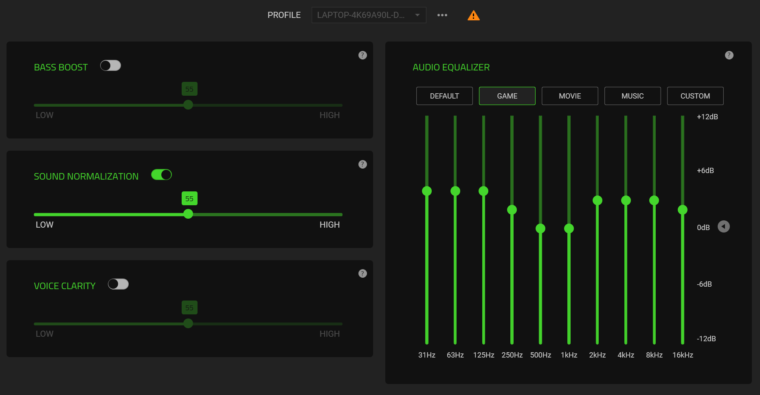
Task: Click the Sound Normalization slider handle
Action: [188, 214]
